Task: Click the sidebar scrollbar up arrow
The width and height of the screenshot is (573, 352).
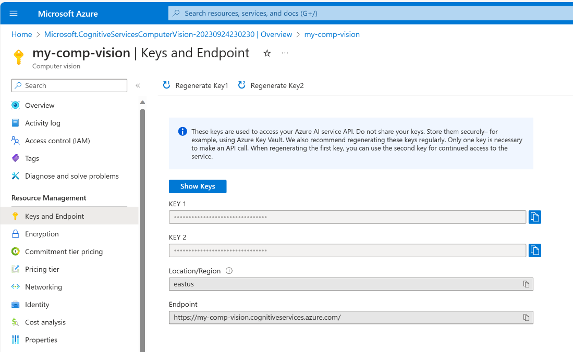Action: click(142, 102)
